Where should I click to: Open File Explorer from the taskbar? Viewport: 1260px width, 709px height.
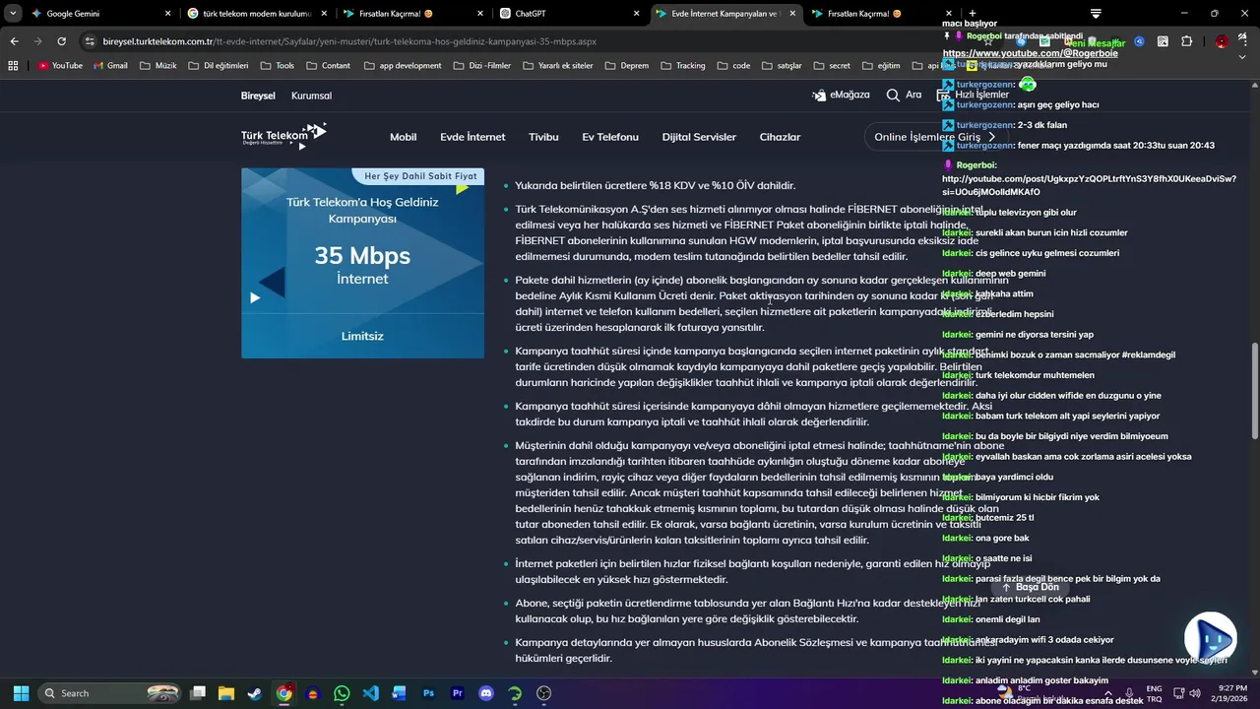coord(226,693)
